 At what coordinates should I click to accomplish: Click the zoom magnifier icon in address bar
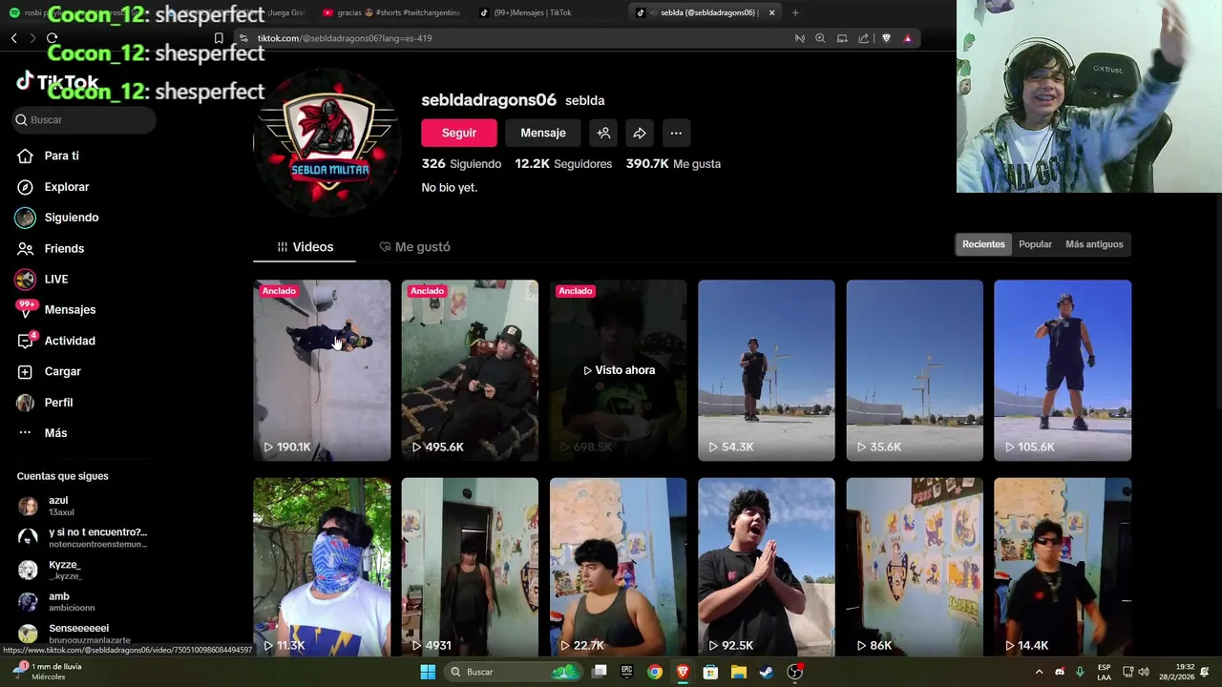tap(820, 38)
